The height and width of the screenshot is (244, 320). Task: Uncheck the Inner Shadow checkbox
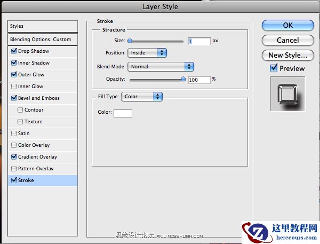[x=14, y=63]
